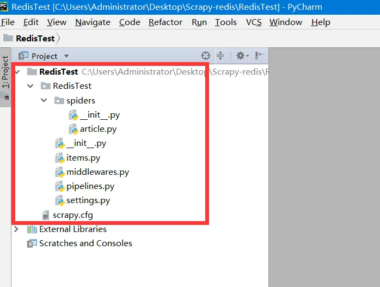Click the root RedisTest folder icon in tree

[x=32, y=71]
